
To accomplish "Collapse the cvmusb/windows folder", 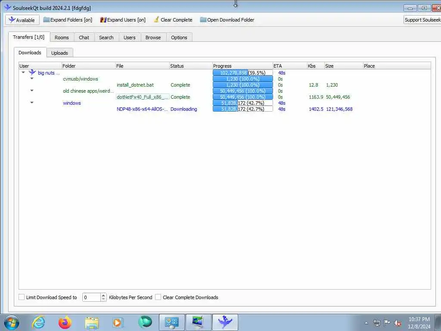I will click(32, 79).
